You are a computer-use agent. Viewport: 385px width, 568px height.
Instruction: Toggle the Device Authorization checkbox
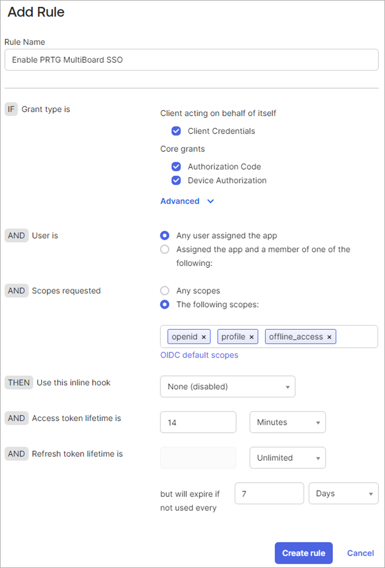coord(176,180)
